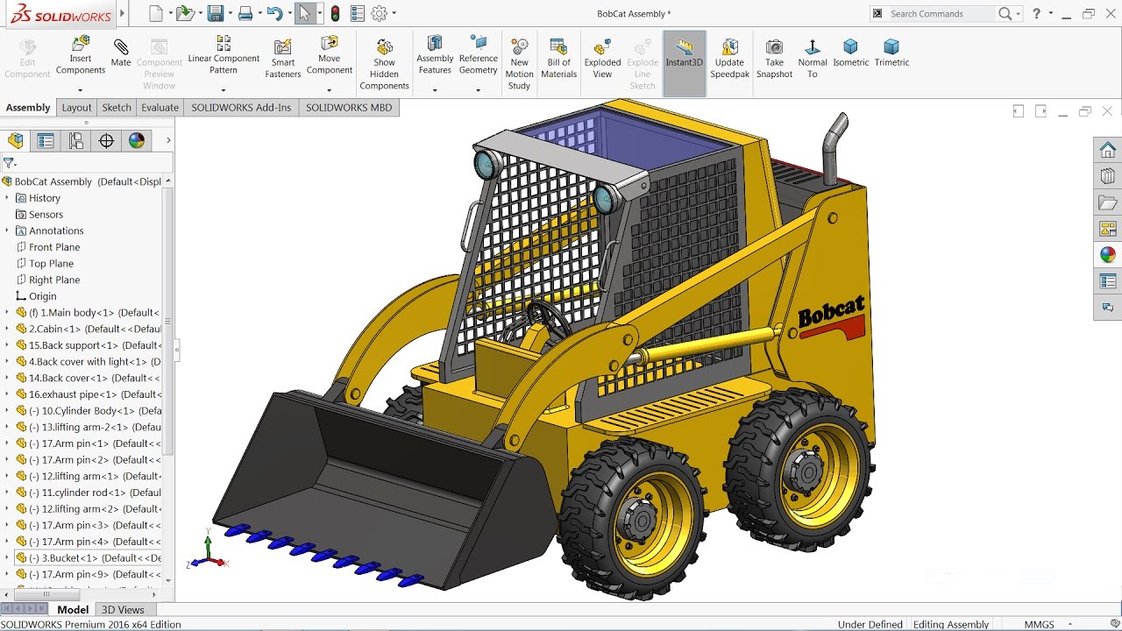Click the New document icon
Viewport: 1122px width, 631px height.
(156, 13)
